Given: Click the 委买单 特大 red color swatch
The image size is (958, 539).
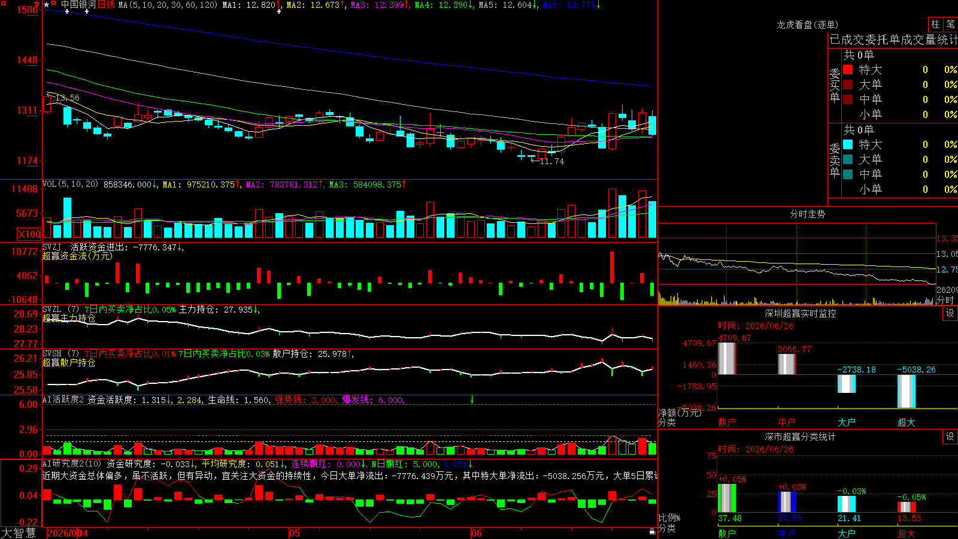Looking at the screenshot, I should 848,69.
